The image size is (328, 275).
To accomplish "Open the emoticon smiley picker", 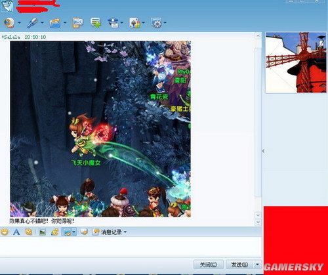I will point(5,232).
